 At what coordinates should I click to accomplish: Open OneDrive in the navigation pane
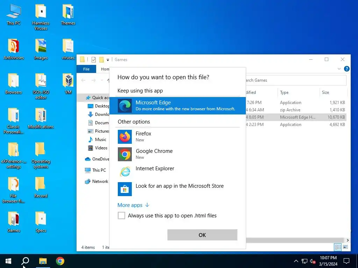pos(97,159)
